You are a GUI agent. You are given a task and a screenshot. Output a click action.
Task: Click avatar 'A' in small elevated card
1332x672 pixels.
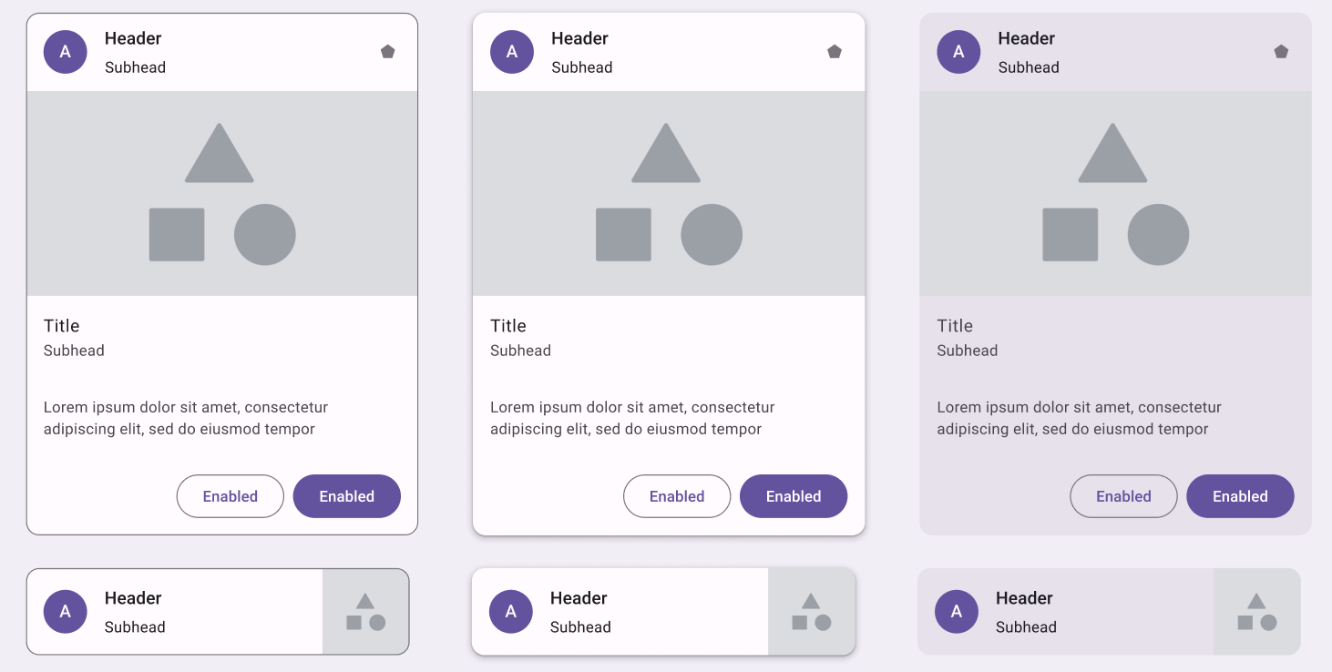coord(511,612)
